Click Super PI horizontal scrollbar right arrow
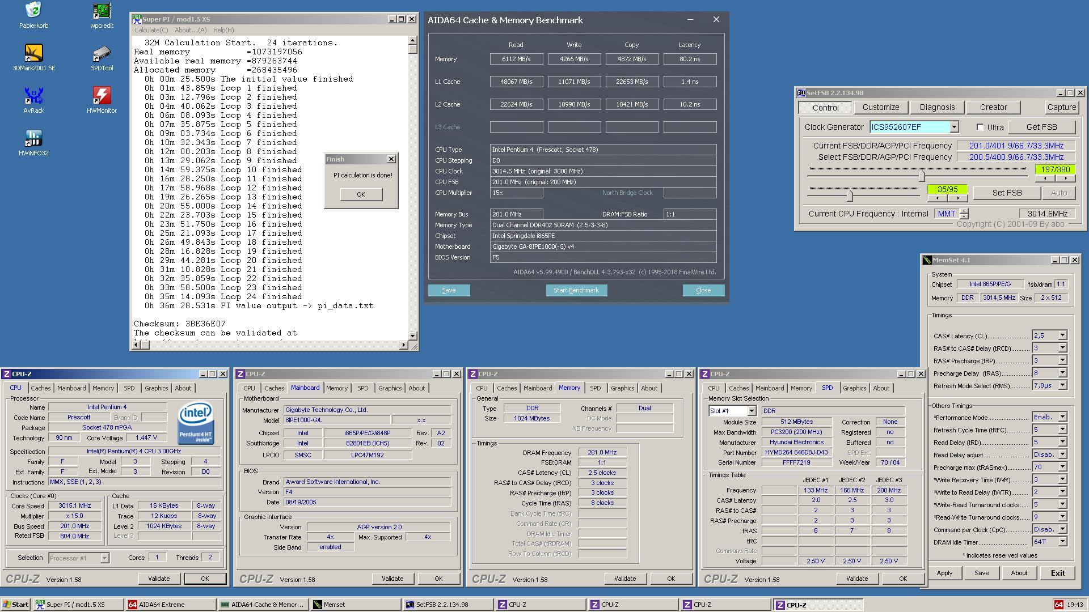This screenshot has height=612, width=1089. (x=403, y=345)
